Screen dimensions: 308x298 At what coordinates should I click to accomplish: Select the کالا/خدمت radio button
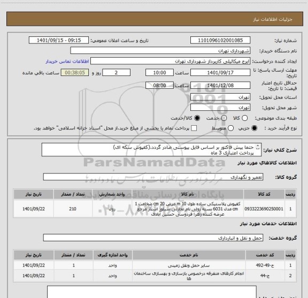[x=197, y=118]
